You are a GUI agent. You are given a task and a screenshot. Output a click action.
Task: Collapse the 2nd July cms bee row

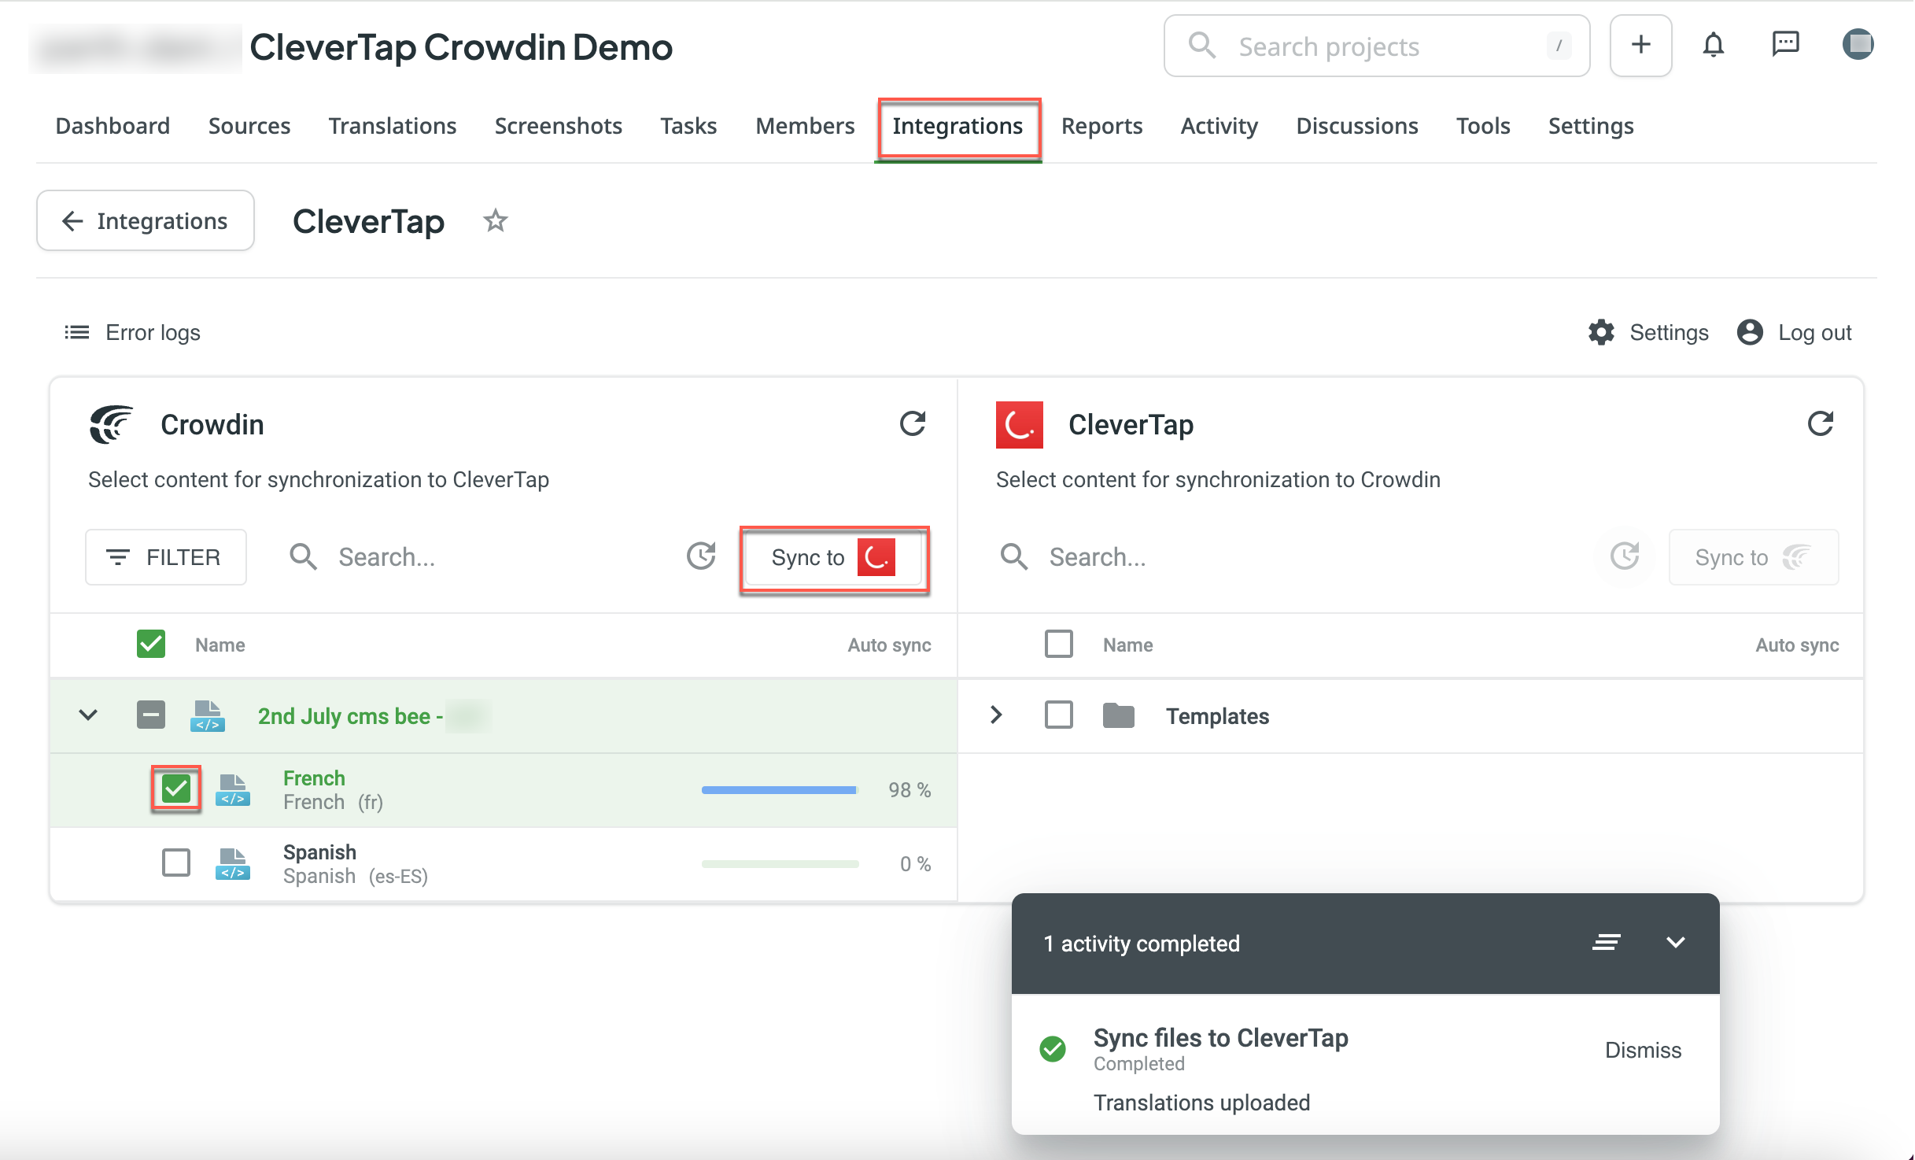tap(88, 715)
